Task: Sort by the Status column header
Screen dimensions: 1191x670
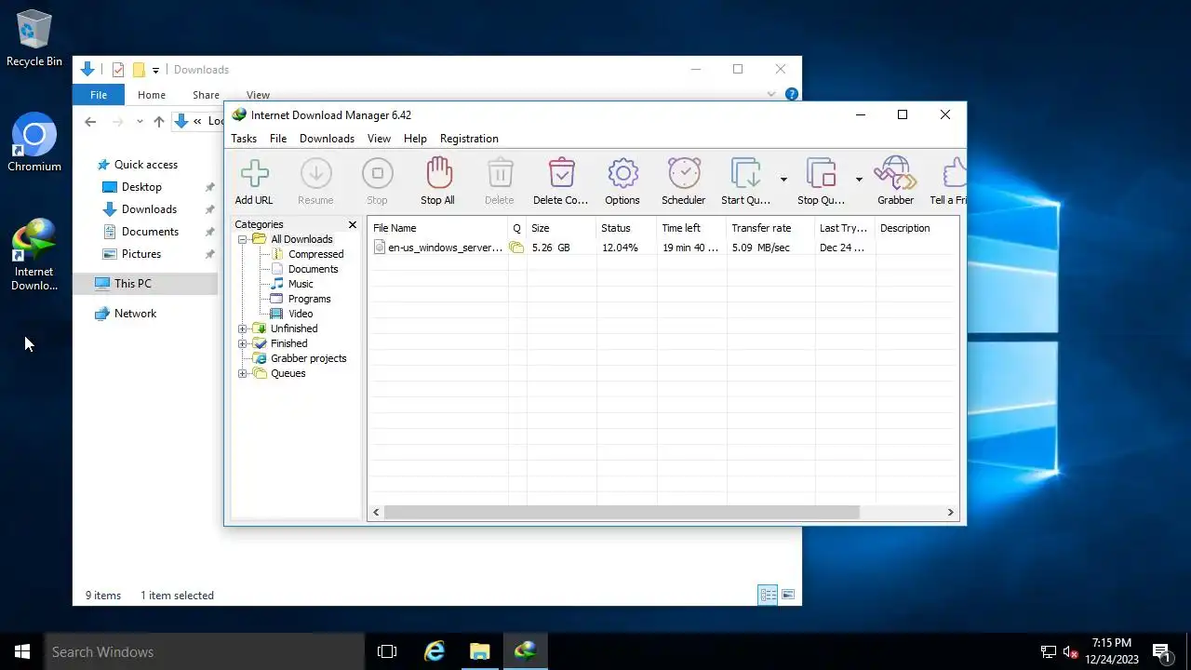Action: [x=626, y=228]
